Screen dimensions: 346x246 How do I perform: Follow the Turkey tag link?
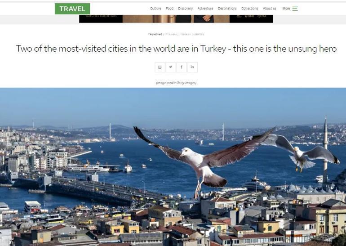tap(186, 35)
